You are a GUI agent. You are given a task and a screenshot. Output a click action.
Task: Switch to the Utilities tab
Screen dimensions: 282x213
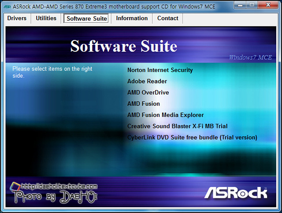click(x=46, y=18)
